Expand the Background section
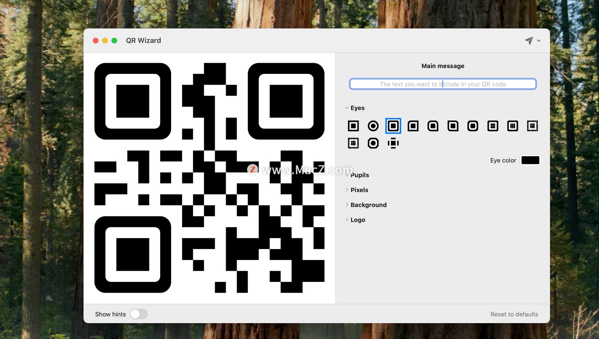Viewport: 599px width, 339px height. click(x=347, y=205)
